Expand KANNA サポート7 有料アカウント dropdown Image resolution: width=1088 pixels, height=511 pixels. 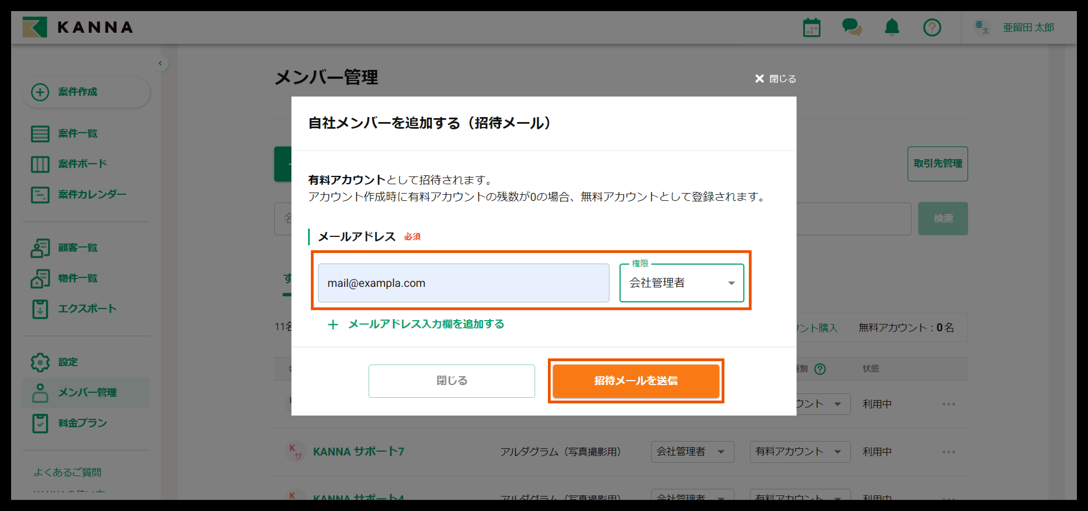[x=800, y=451]
